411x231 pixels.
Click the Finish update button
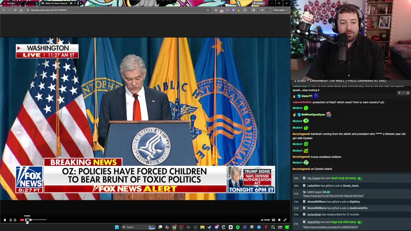coord(279,10)
